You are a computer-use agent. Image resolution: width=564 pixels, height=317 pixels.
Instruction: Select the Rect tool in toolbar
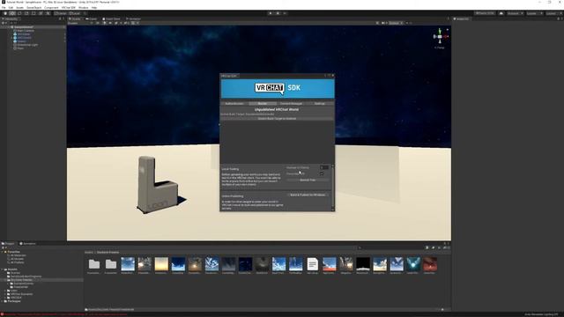pos(33,13)
